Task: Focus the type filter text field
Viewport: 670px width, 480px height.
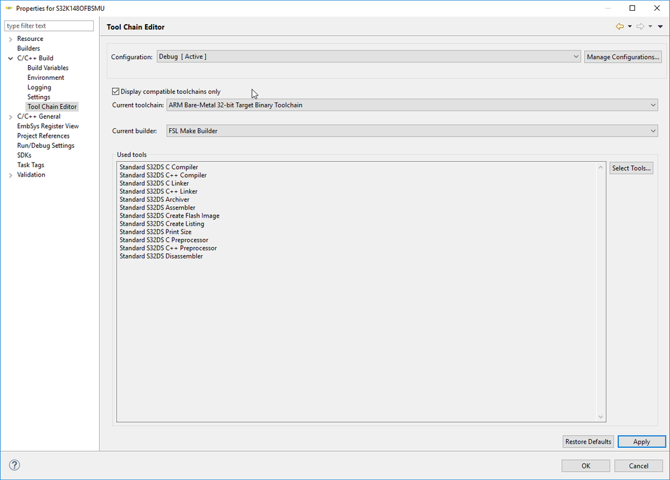Action: tap(49, 26)
